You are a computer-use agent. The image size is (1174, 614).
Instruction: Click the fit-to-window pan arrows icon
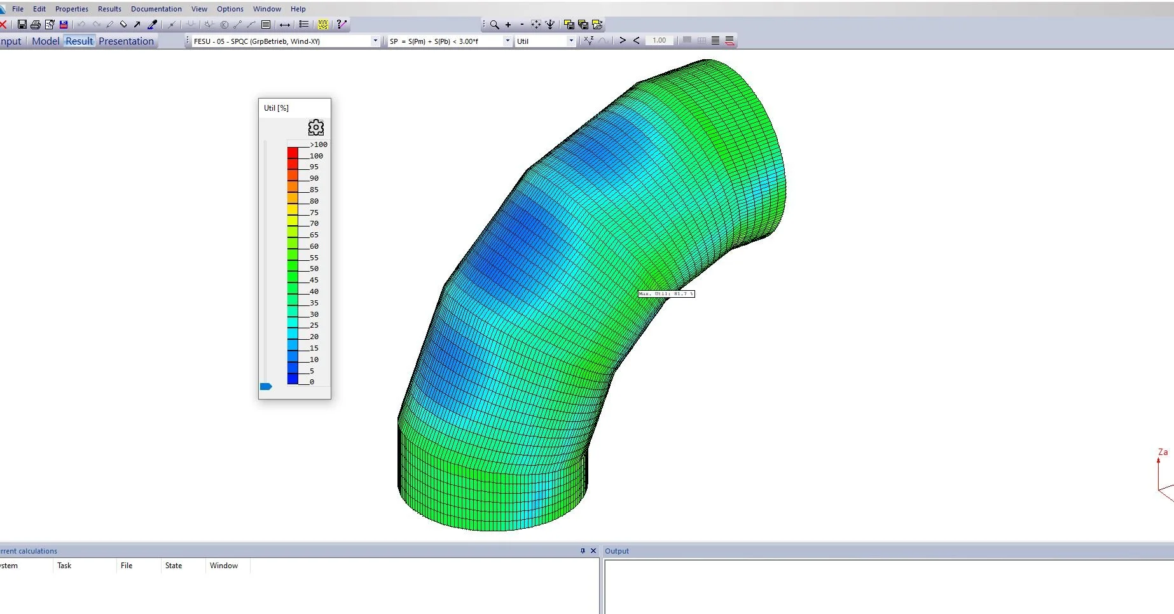pos(536,25)
